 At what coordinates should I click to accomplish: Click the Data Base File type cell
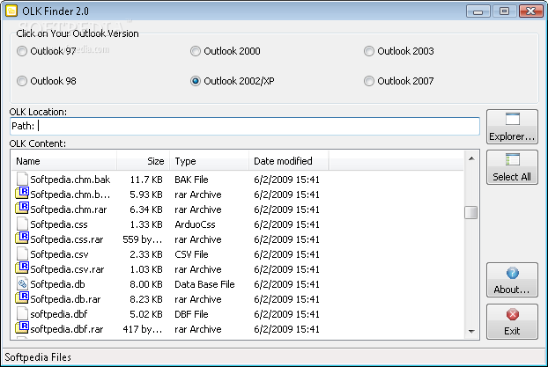pos(204,284)
